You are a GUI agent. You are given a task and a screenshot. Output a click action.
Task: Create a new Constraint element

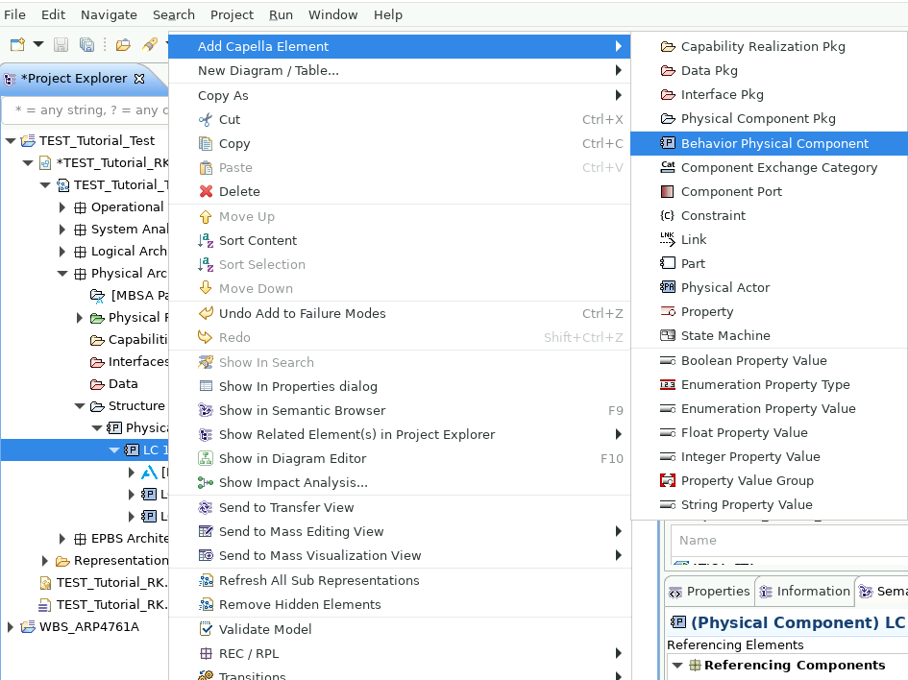pos(769,216)
